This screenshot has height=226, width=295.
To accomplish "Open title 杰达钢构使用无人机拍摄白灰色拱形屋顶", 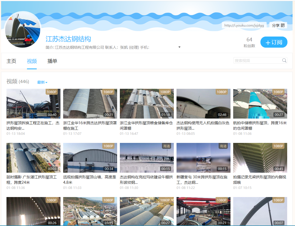I will (x=203, y=126).
